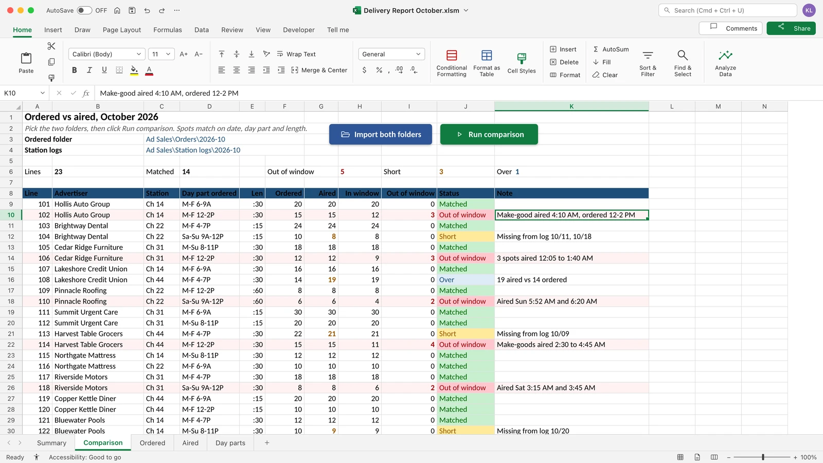
Task: Expand the file name chevron in title bar
Action: pos(466,10)
